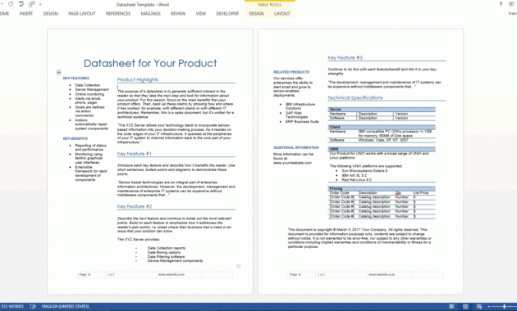Click 'Data Mining options' list item
The width and height of the screenshot is (517, 311).
pos(164,252)
